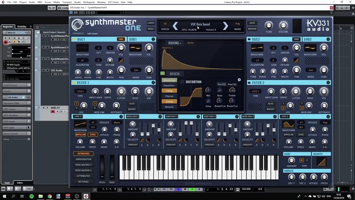Open the Cubase MIDI menu
Image resolution: width=355 pixels, height=200 pixels.
(40, 2)
